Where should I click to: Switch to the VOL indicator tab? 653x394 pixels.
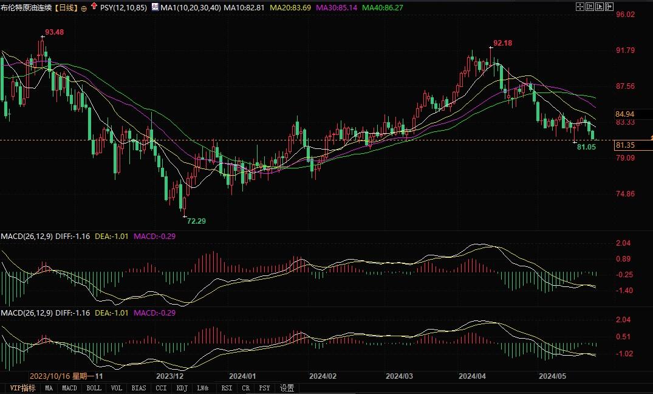(116, 388)
